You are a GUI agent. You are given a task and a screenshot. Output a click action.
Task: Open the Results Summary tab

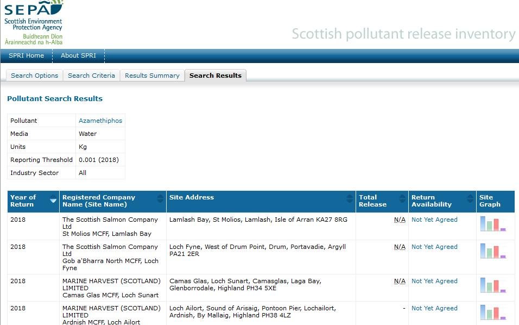click(x=152, y=76)
